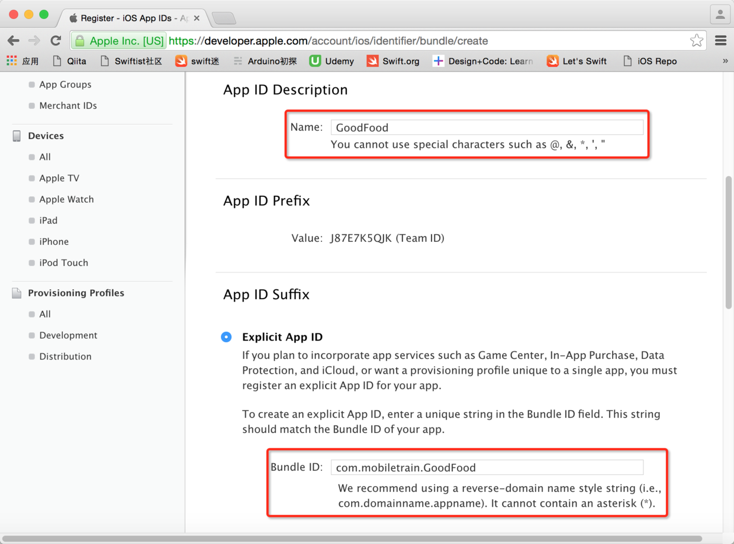Open the Arduino初探 bookmark
This screenshot has height=544, width=734.
point(265,61)
